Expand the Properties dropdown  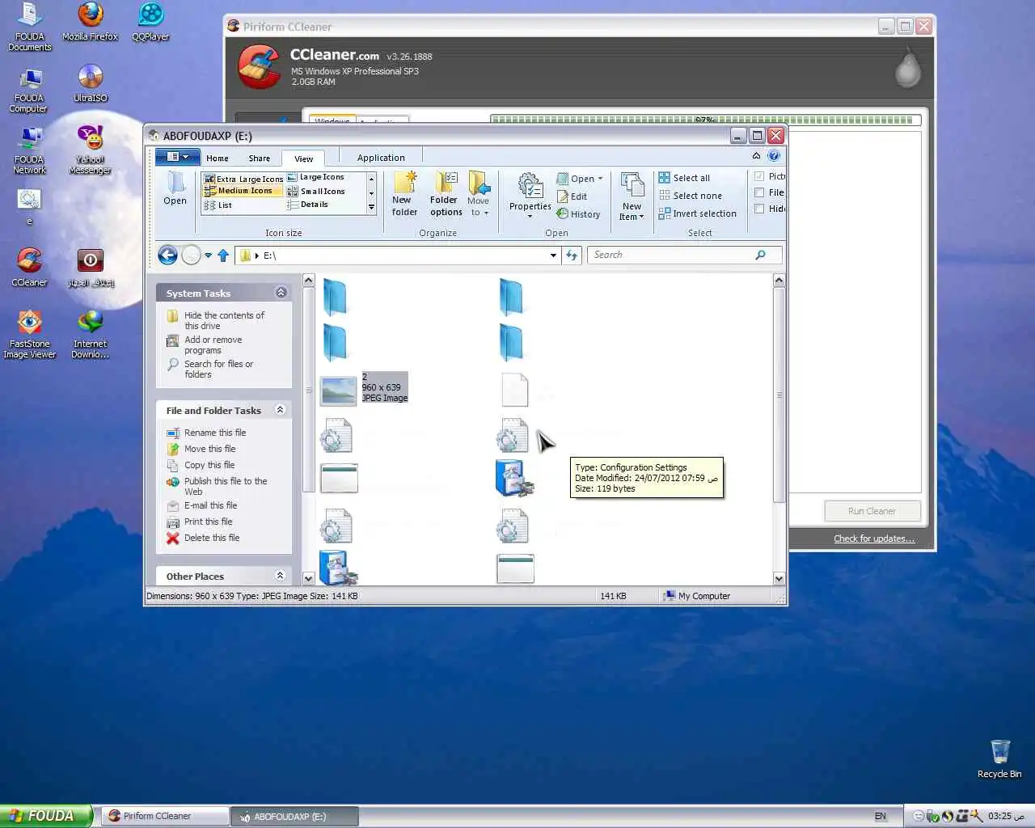(530, 217)
